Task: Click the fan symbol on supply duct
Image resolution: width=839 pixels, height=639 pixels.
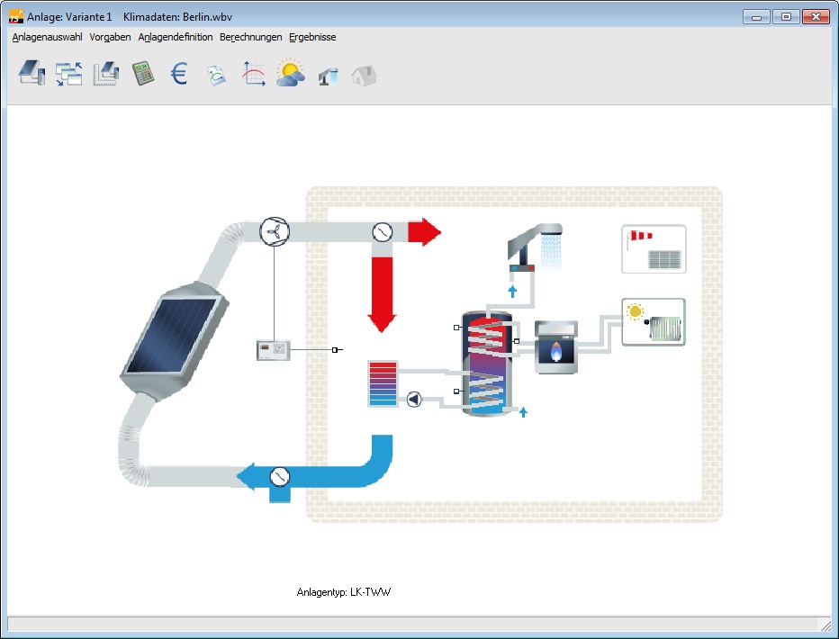Action: click(275, 231)
